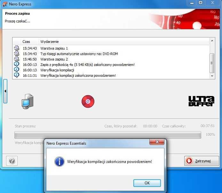Click the 100% progress value
The width and height of the screenshot is (222, 193).
[210, 134]
